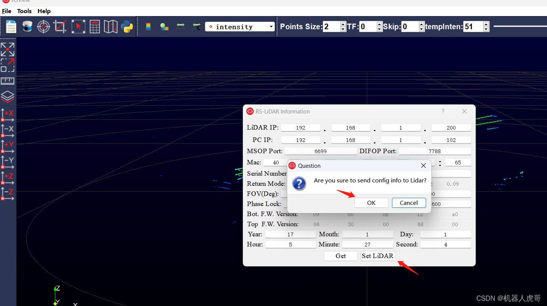Edit the Year field

(291, 234)
